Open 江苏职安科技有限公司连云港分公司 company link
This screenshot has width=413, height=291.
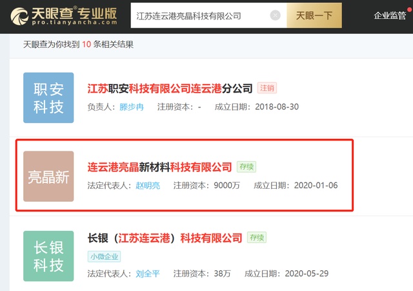170,89
